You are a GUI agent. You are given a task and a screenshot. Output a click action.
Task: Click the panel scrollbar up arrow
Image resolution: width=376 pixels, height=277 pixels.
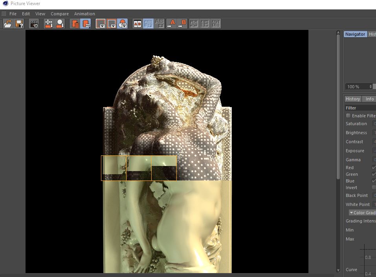(x=338, y=32)
